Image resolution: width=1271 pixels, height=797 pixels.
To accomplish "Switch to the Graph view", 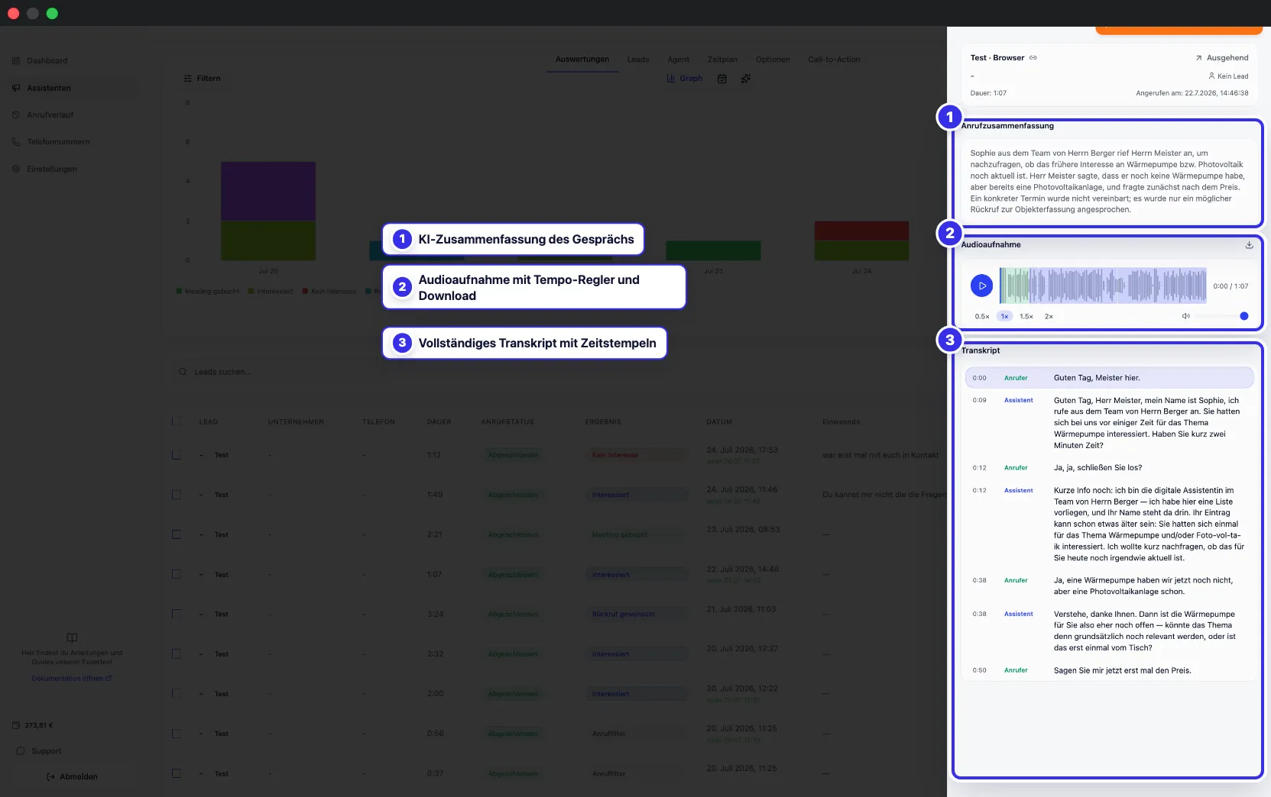I will 684,79.
